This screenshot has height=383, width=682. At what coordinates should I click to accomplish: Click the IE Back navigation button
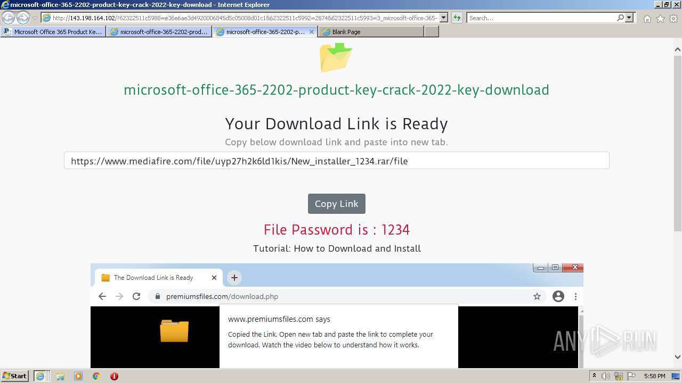9,18
